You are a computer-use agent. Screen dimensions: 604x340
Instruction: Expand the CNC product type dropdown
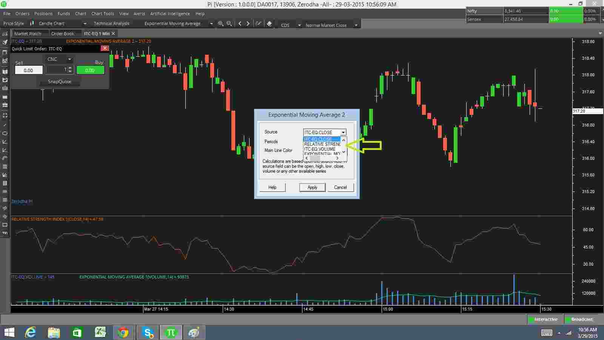tap(69, 59)
